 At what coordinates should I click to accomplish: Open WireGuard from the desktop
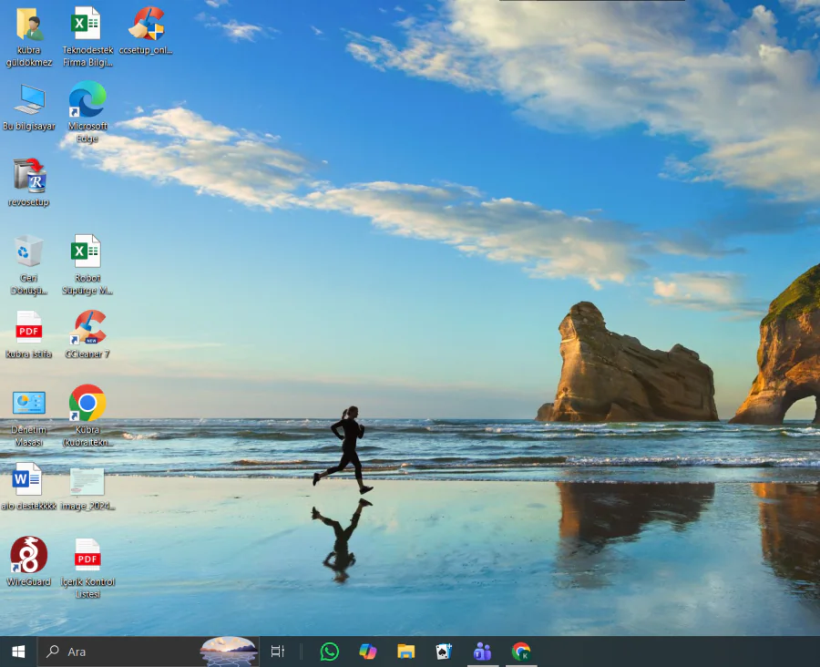point(27,556)
